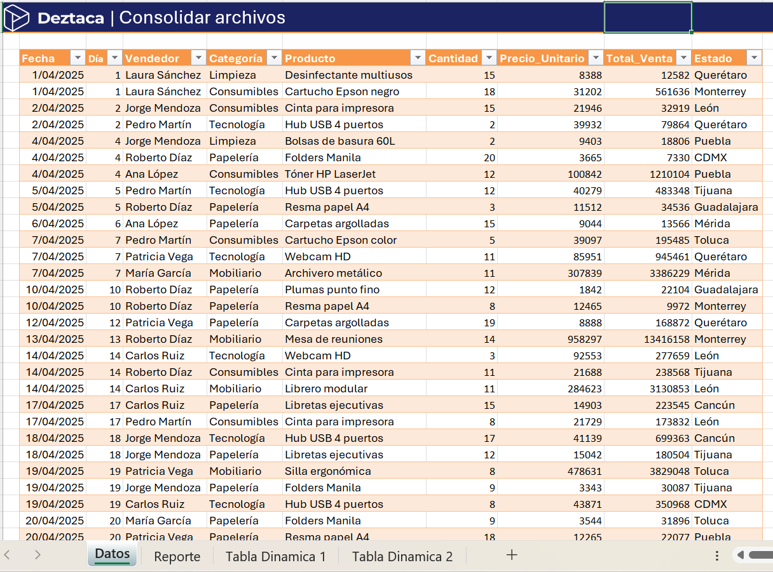Viewport: 773px width, 572px height.
Task: Select the Estado cell CDMX for Folders Manila
Action: [727, 157]
